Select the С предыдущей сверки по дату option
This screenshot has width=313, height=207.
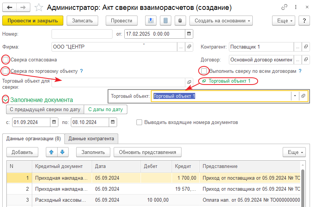pos(45,110)
